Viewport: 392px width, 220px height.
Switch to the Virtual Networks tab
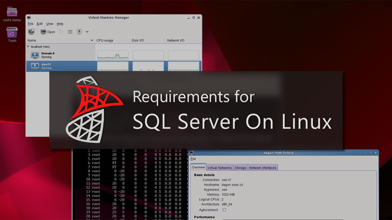click(x=219, y=167)
